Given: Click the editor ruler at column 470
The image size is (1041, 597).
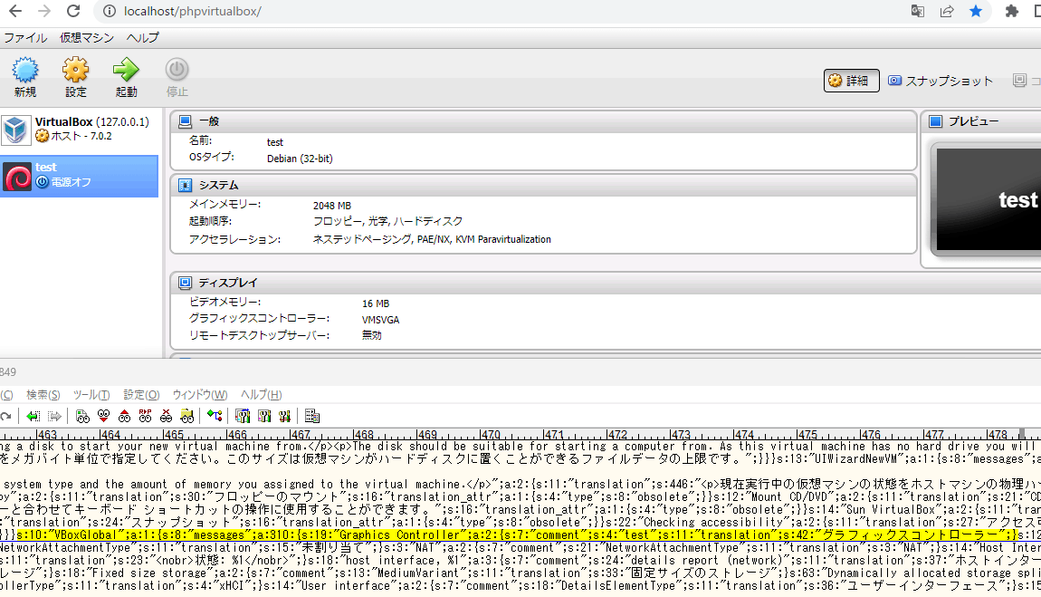Looking at the screenshot, I should point(490,434).
